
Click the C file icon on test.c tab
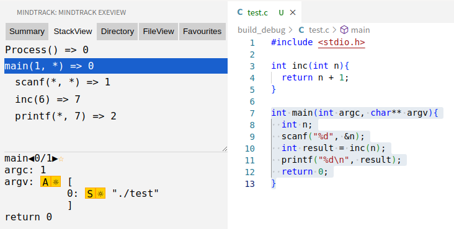pos(240,12)
